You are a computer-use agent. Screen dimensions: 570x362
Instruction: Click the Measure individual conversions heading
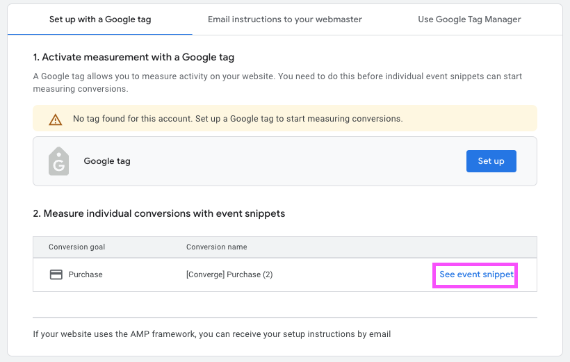click(x=158, y=213)
